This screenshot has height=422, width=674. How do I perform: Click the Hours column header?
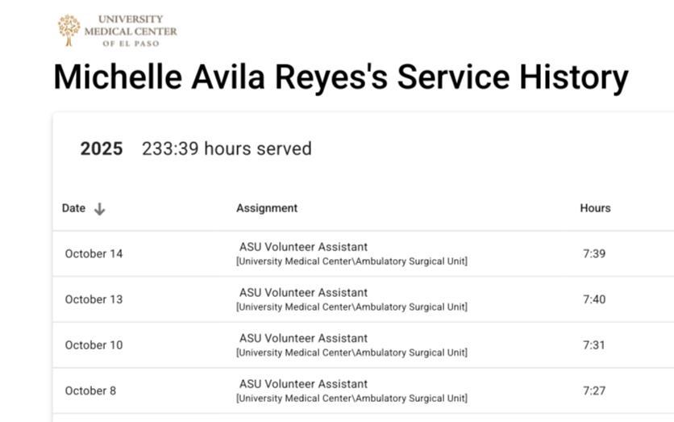click(x=595, y=208)
